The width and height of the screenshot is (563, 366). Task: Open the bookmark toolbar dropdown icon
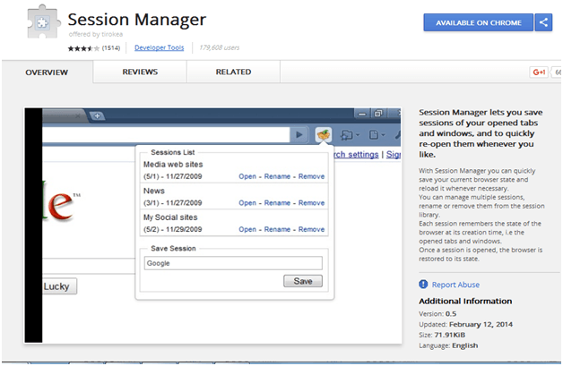350,135
